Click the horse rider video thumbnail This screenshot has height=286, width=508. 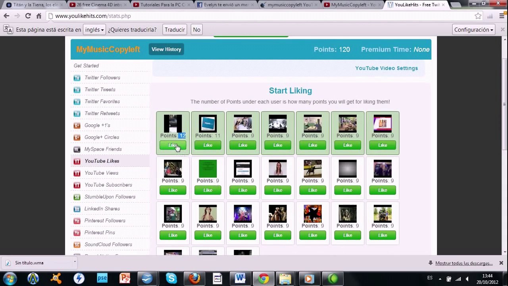pyautogui.click(x=313, y=168)
